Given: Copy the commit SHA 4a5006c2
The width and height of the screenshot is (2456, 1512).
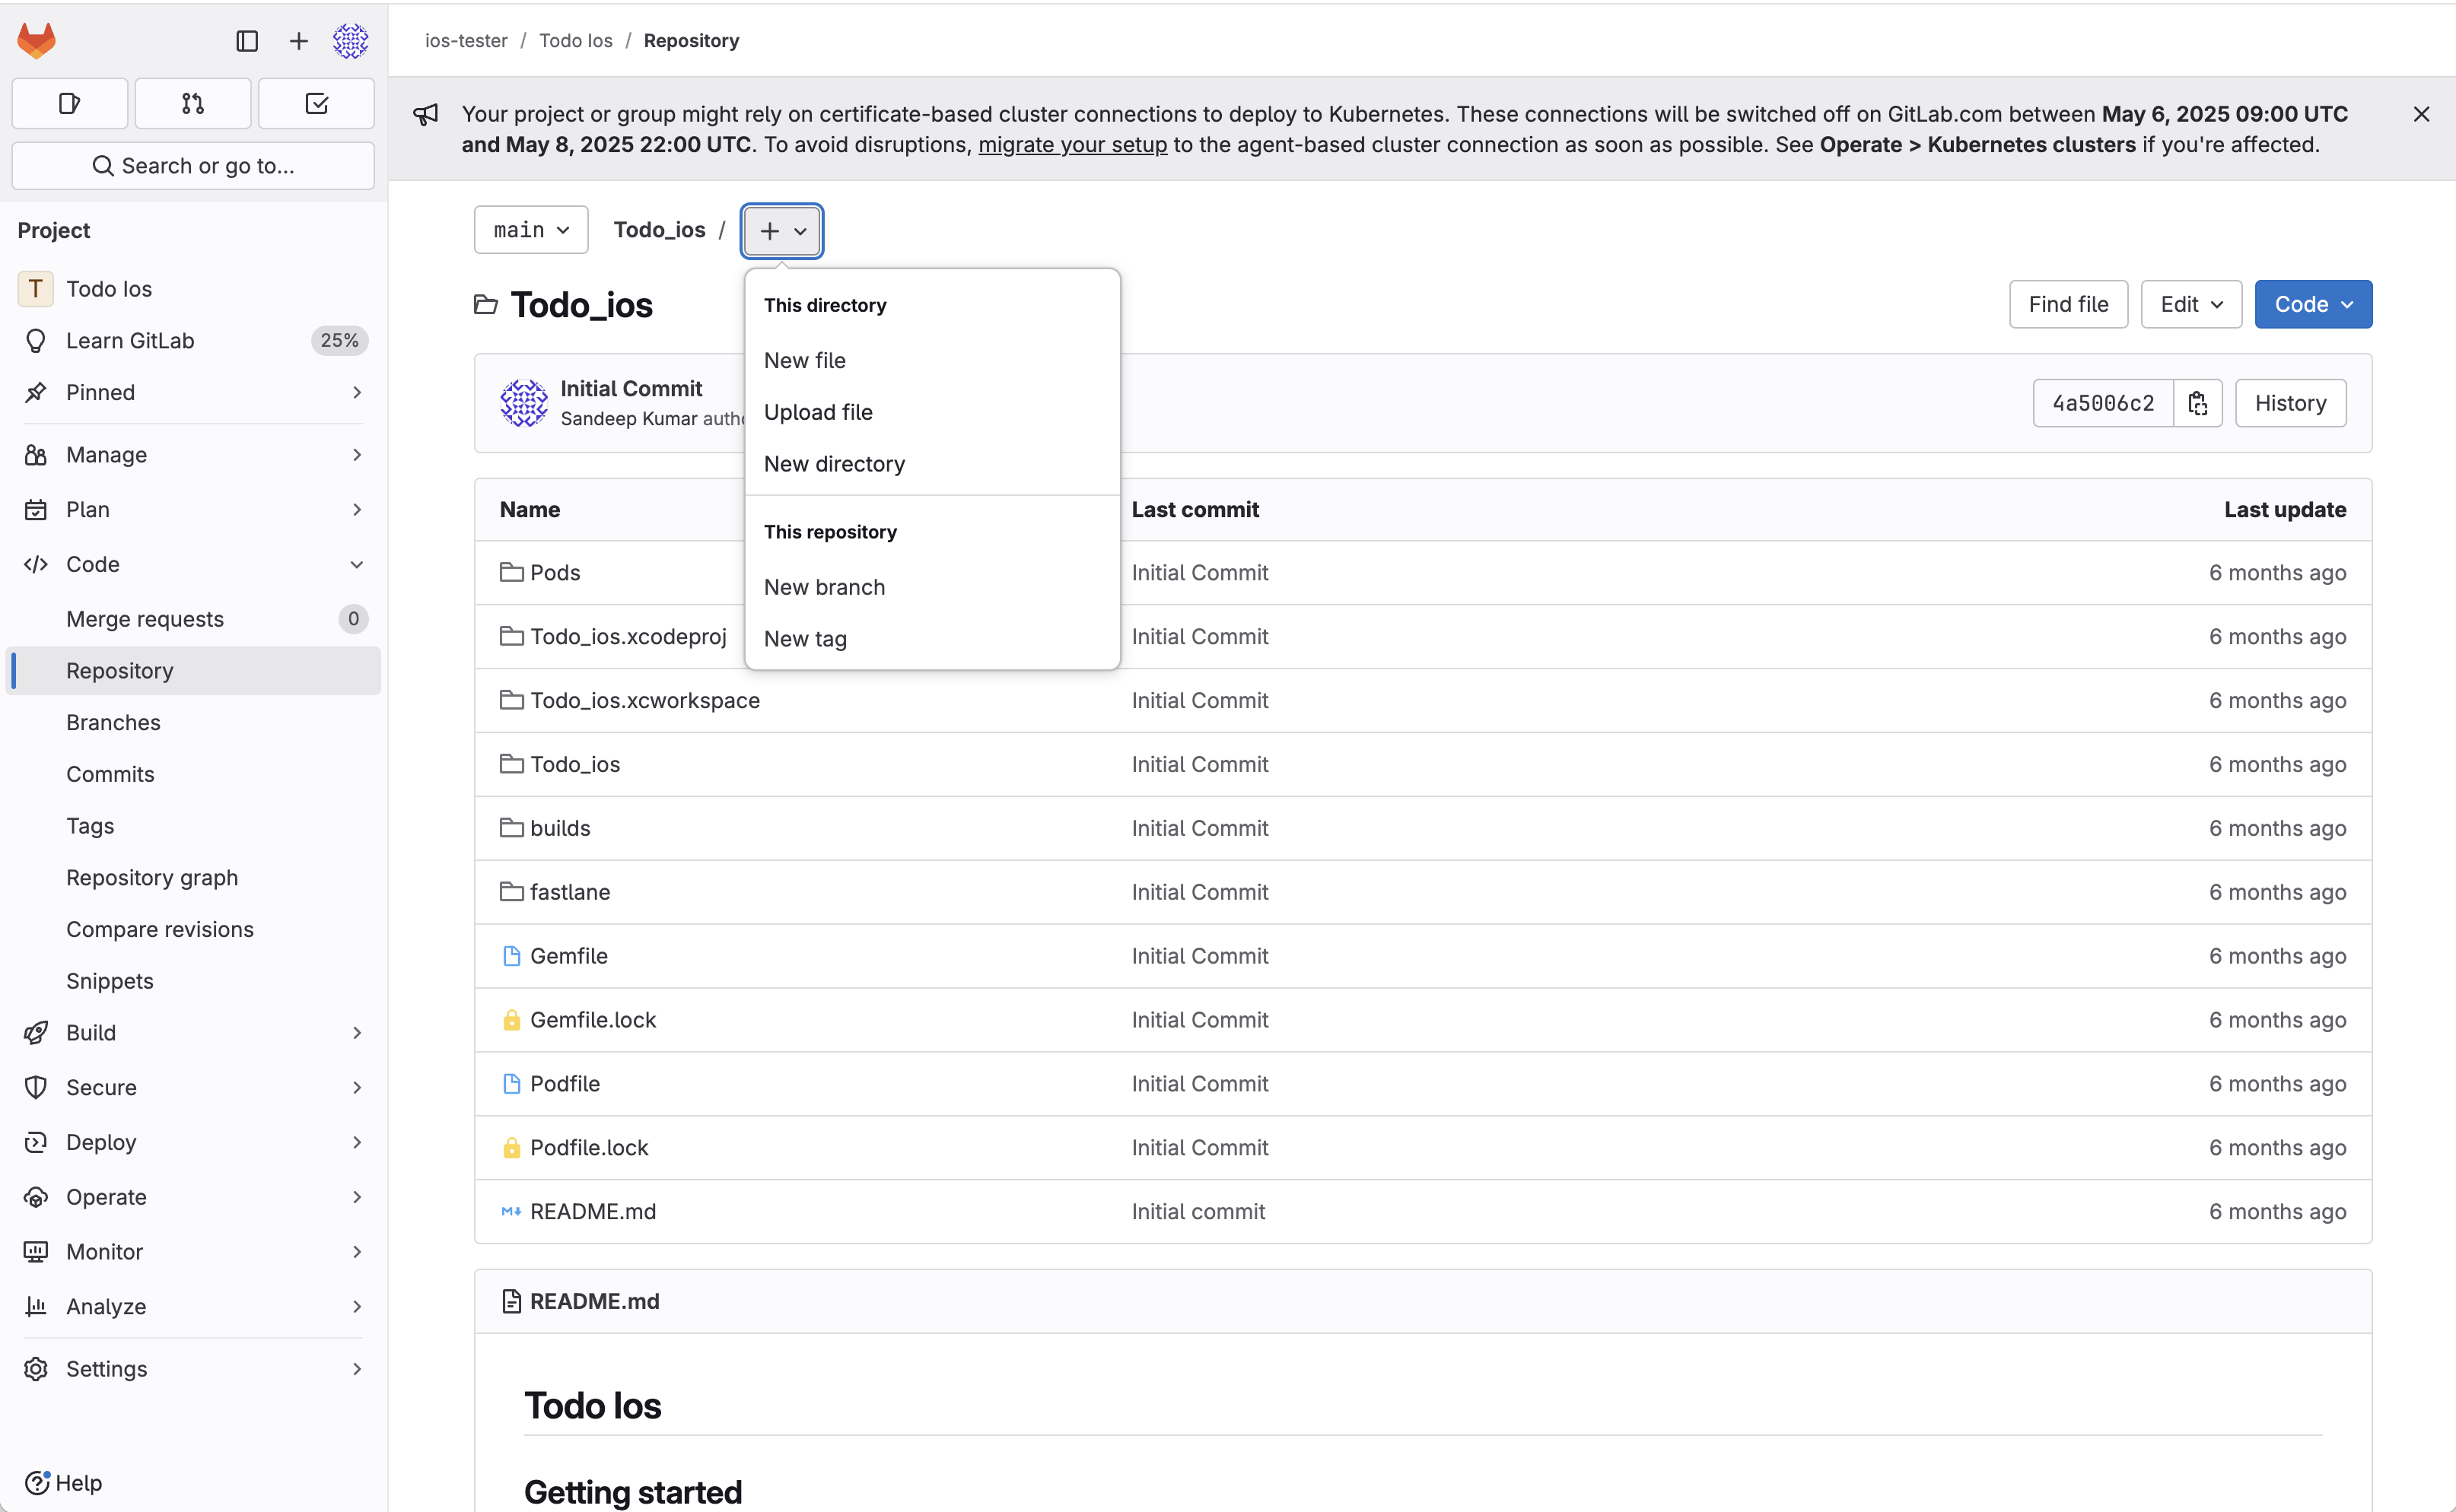Looking at the screenshot, I should [2198, 403].
